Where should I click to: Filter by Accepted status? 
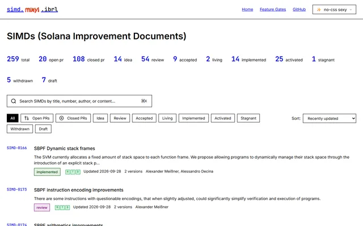pos(144,118)
